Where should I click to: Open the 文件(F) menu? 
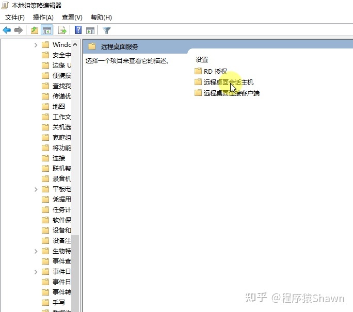15,18
